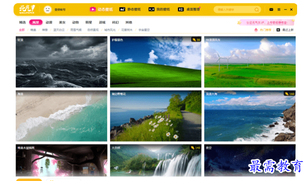The image size is (307, 181).
Task: Open the 静态壁纸 tab
Action: [134, 9]
